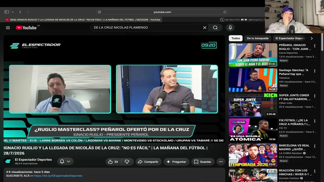Save the video with Guardar
Image resolution: width=324 pixels, height=182 pixels.
(x=203, y=162)
